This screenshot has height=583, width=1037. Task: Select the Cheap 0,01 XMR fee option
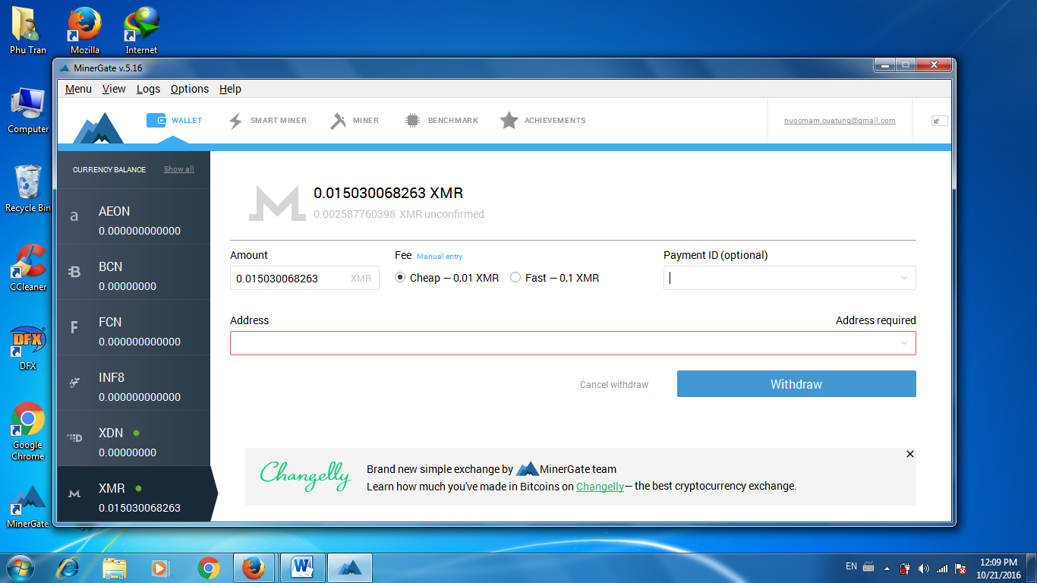coord(447,278)
